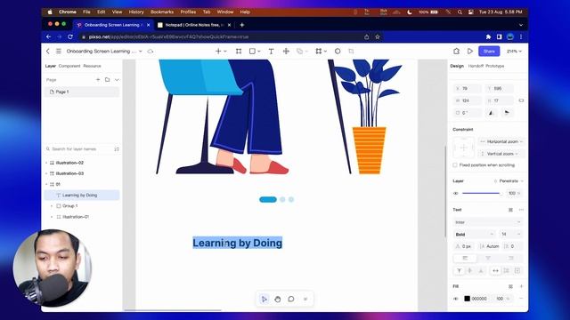Select the hand tool in bottom toolbar
The image size is (570, 320).
pyautogui.click(x=278, y=299)
